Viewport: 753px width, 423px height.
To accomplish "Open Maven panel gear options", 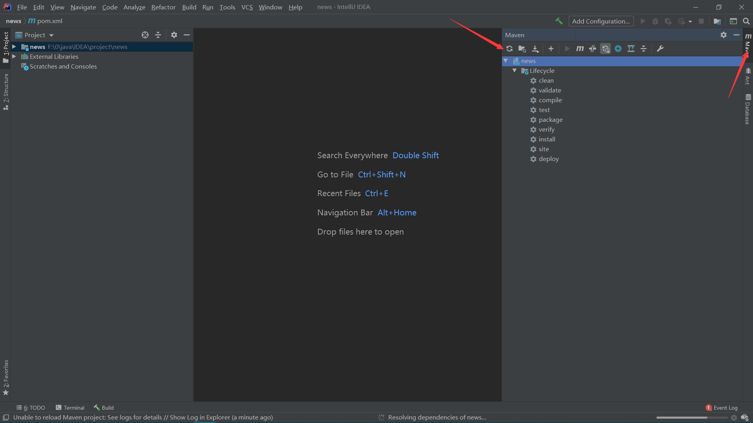I will click(724, 35).
